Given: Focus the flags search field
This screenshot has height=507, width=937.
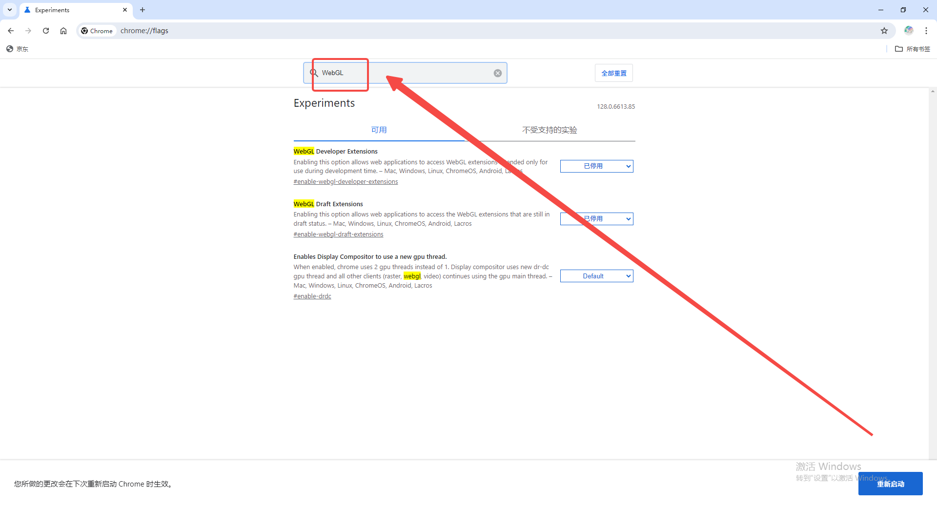Looking at the screenshot, I should click(405, 73).
